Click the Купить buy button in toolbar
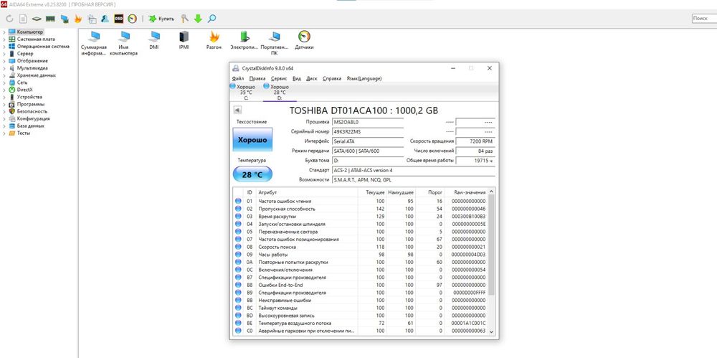The image size is (717, 358). pyautogui.click(x=161, y=19)
